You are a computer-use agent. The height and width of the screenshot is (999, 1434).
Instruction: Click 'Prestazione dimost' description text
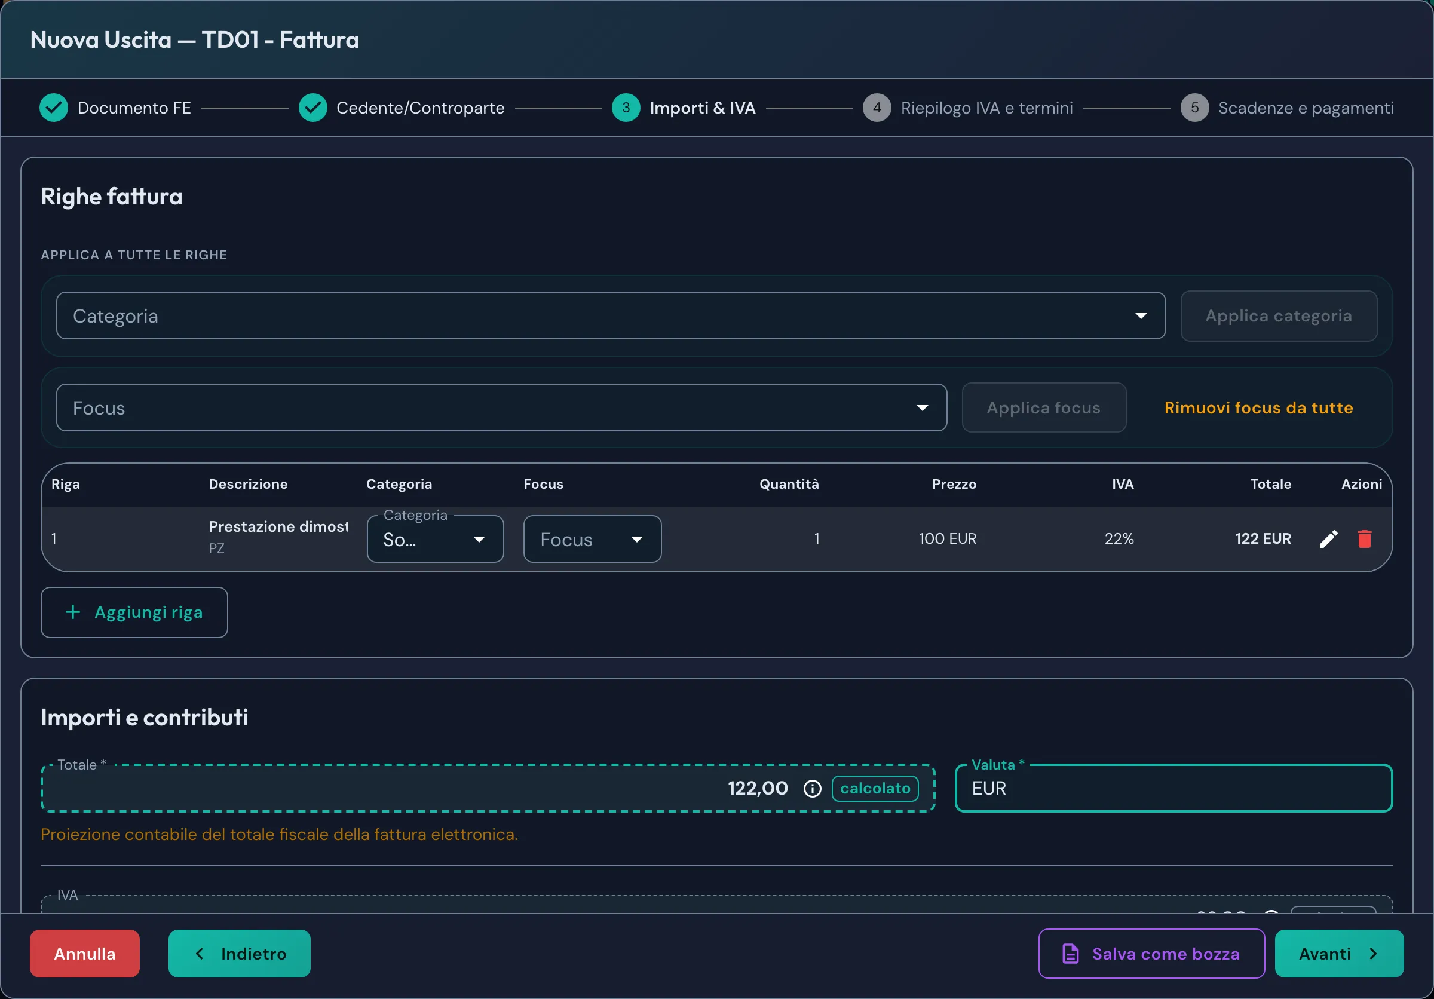pos(278,526)
